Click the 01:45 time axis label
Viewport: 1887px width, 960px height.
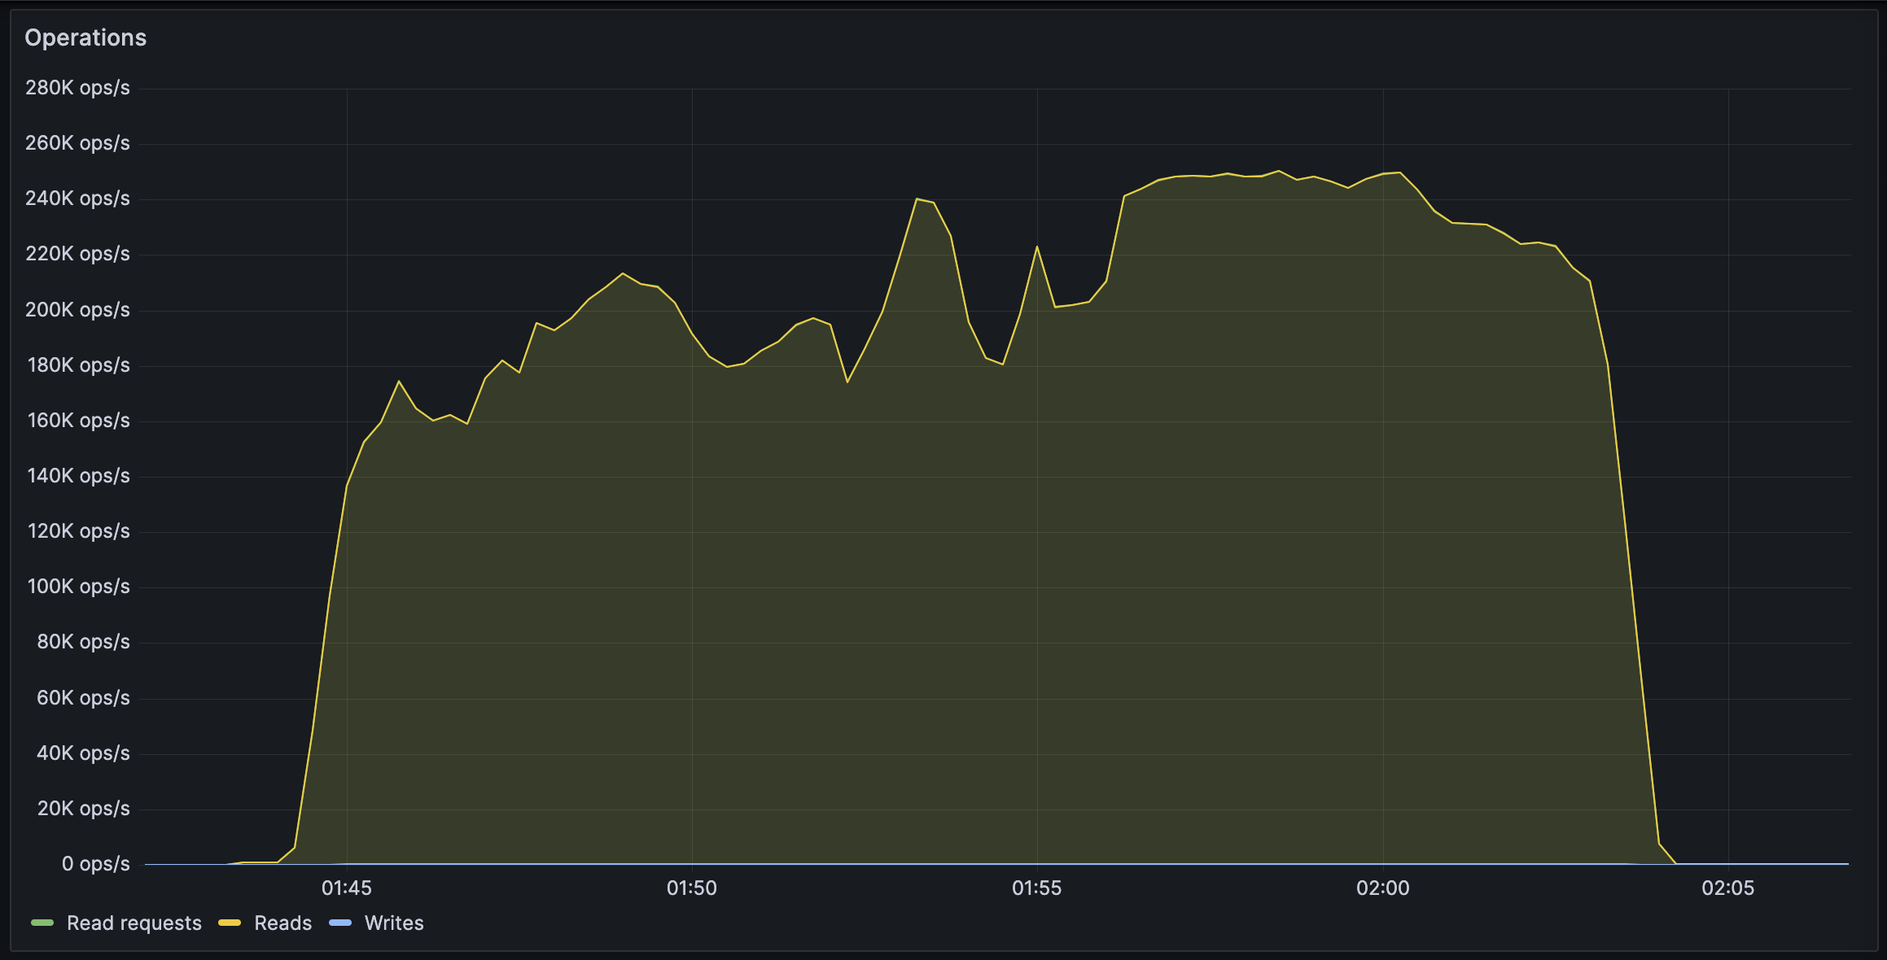(347, 888)
